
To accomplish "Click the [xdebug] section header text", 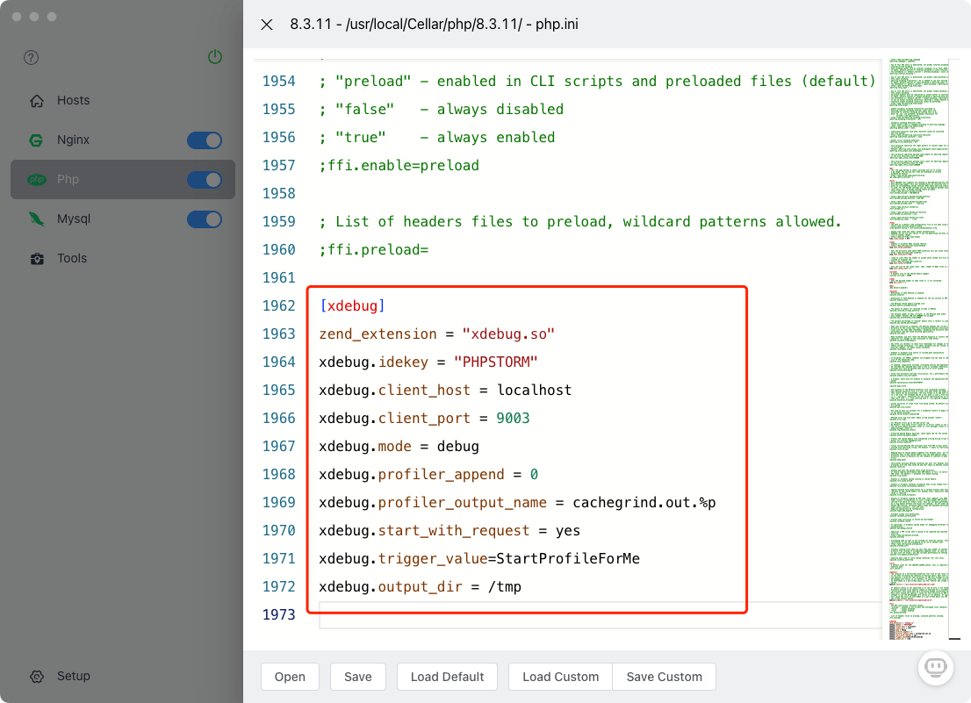I will coord(352,305).
